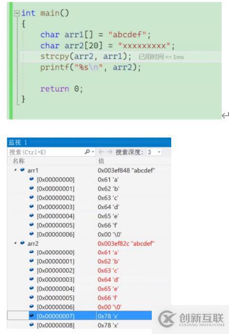Click the search magnifier icon in watch window
This screenshot has width=229, height=334.
[87, 152]
